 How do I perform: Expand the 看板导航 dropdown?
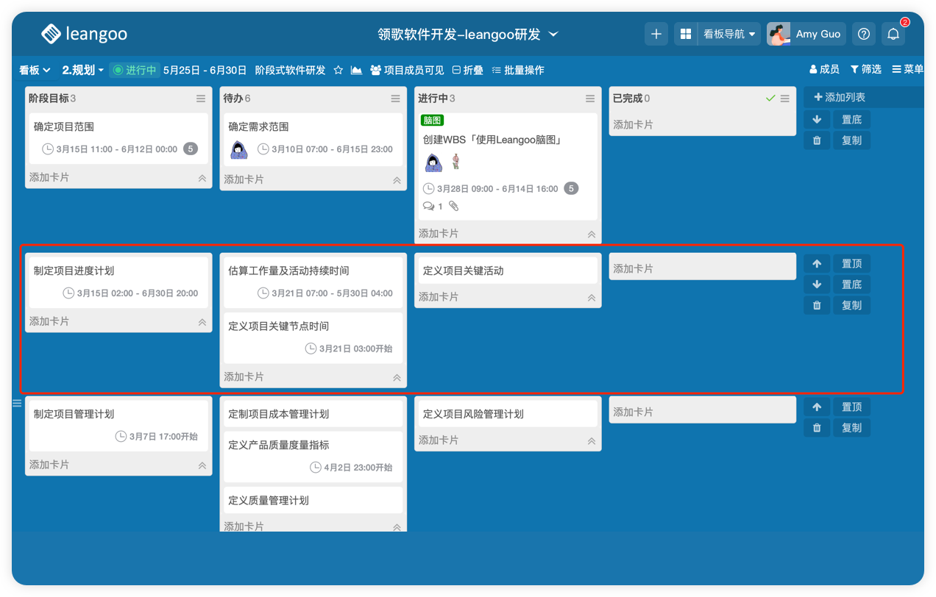click(729, 34)
